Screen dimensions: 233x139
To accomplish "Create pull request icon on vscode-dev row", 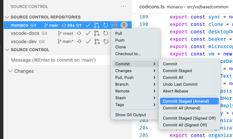I will coord(97,42).
